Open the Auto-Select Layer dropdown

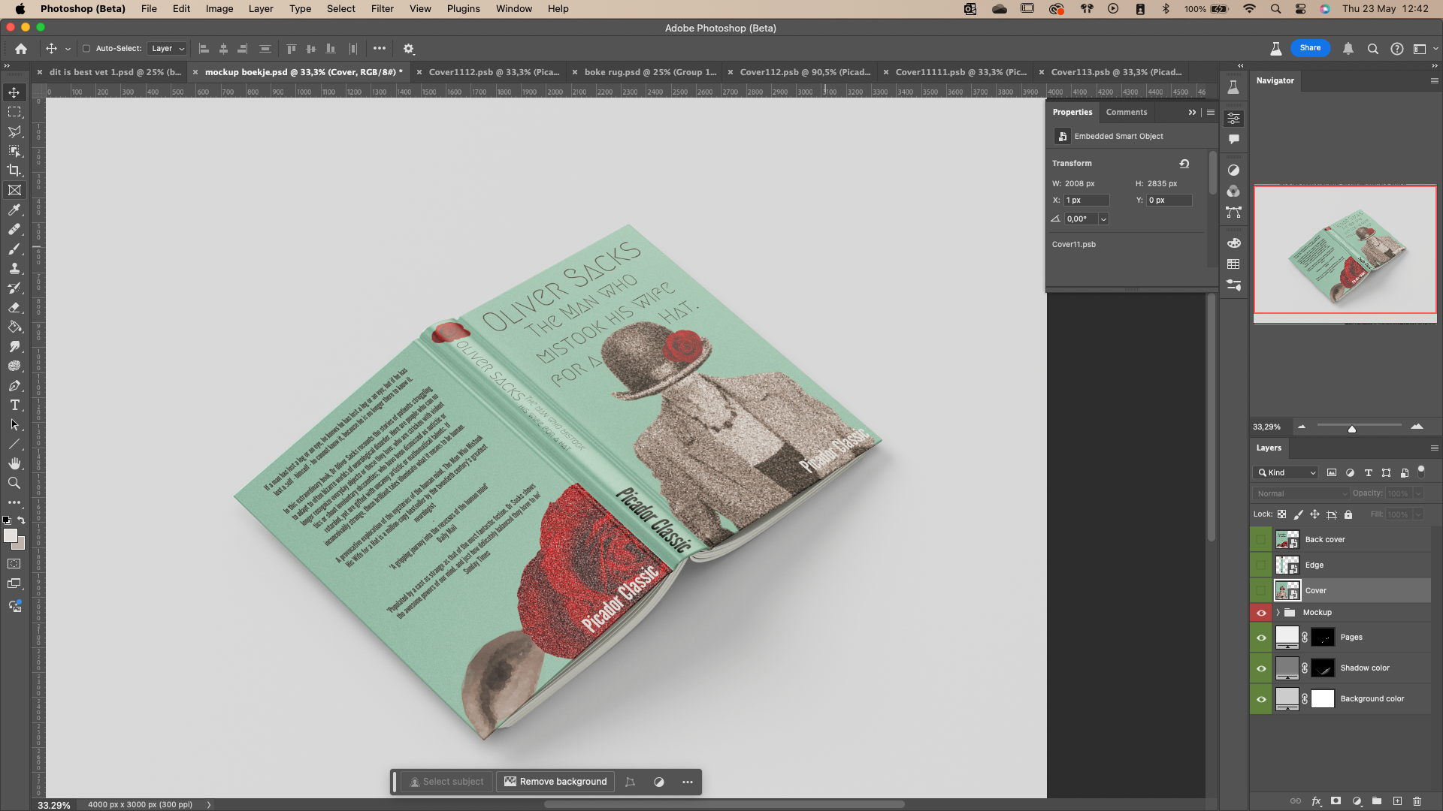click(x=167, y=49)
